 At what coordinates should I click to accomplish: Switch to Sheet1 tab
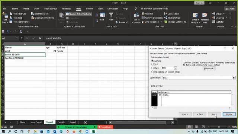[x=23, y=122]
